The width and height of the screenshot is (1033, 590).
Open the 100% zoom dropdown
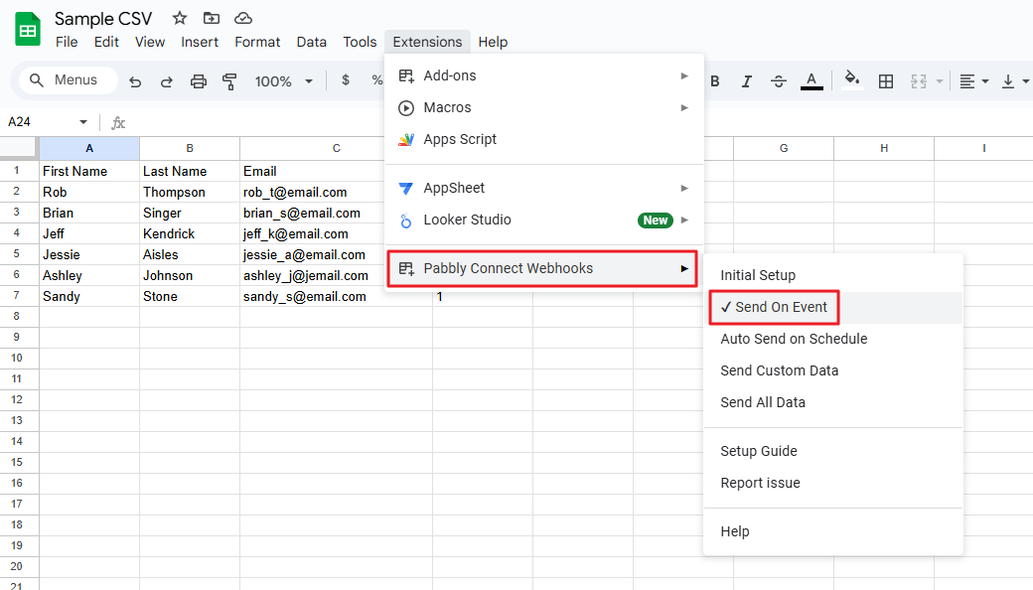click(283, 81)
